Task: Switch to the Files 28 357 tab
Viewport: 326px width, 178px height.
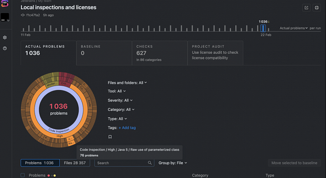Action: point(75,163)
